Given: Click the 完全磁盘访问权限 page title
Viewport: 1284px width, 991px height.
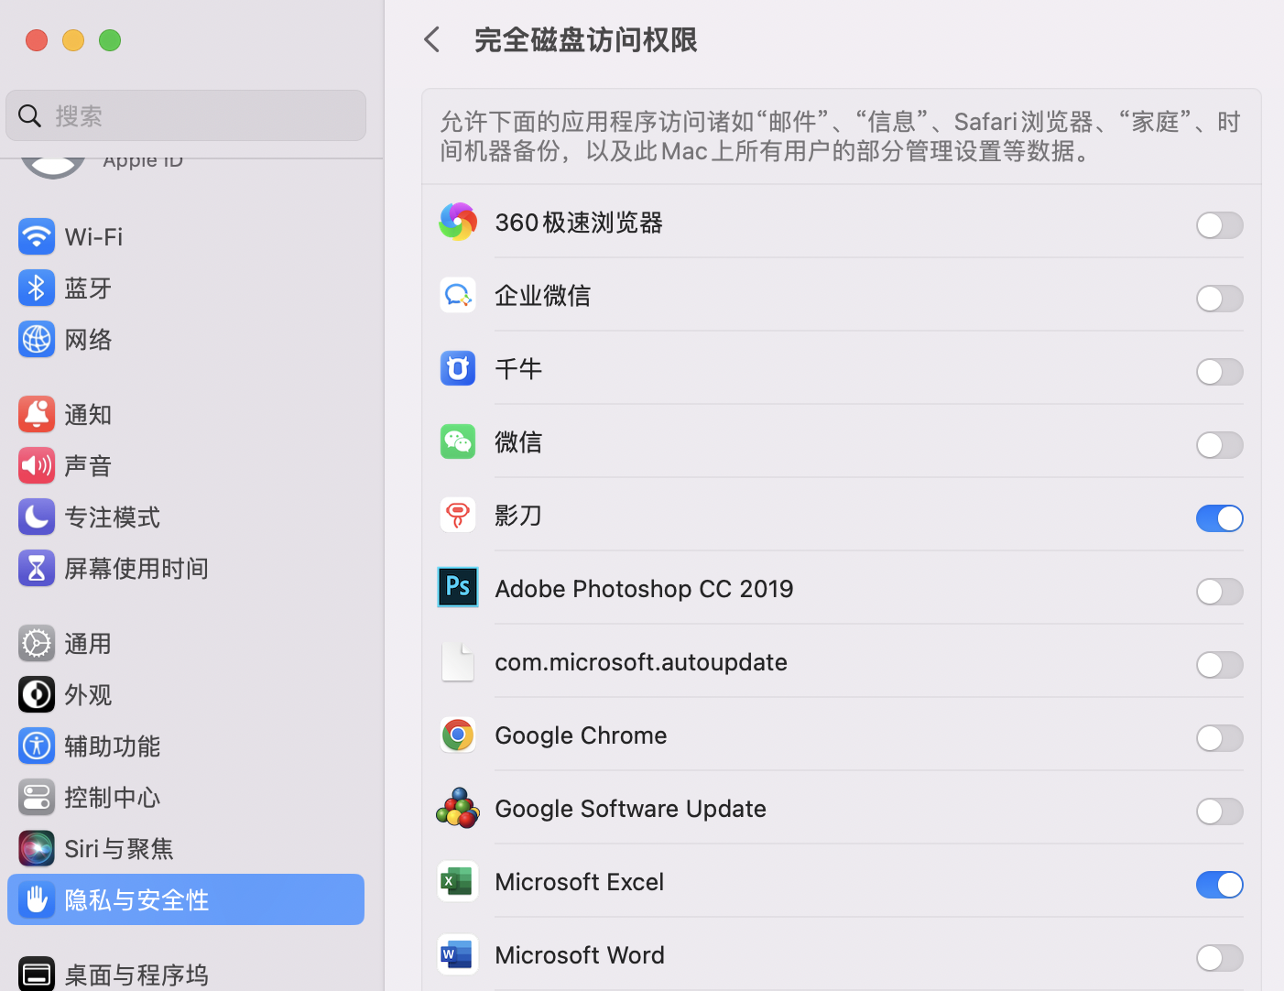Looking at the screenshot, I should pyautogui.click(x=586, y=39).
